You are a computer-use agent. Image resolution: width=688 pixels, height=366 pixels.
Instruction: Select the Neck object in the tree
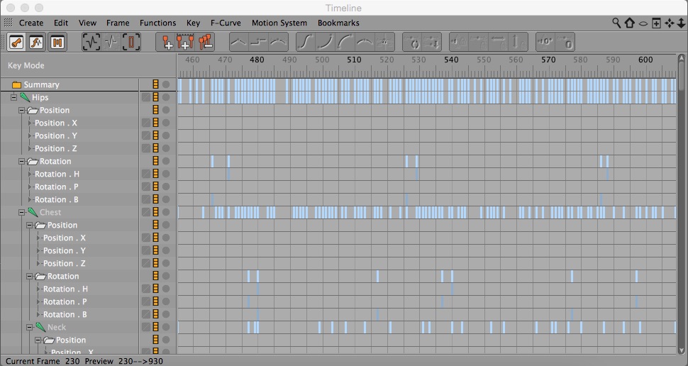tap(57, 327)
